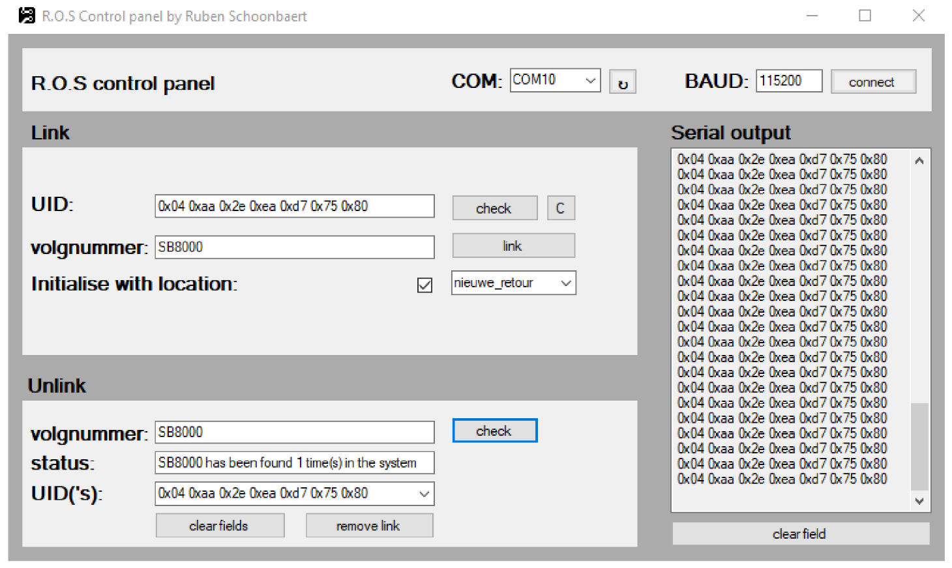
Task: Clear serial output with clear field button
Action: click(800, 534)
